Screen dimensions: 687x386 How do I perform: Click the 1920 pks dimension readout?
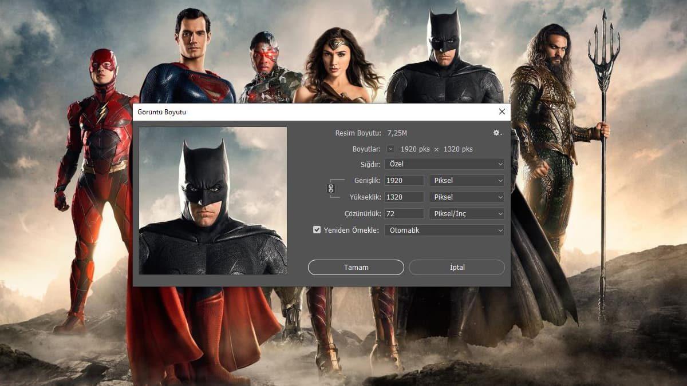coord(415,148)
